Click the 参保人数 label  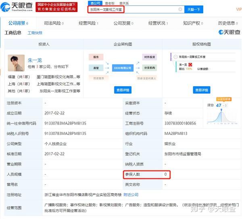point(133,174)
